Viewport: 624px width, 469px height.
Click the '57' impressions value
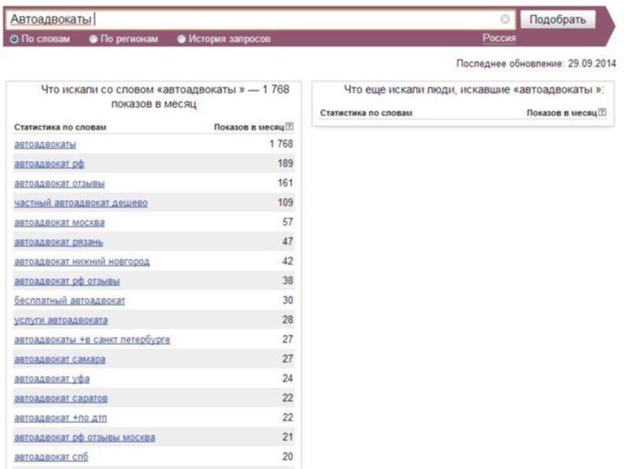pyautogui.click(x=288, y=222)
